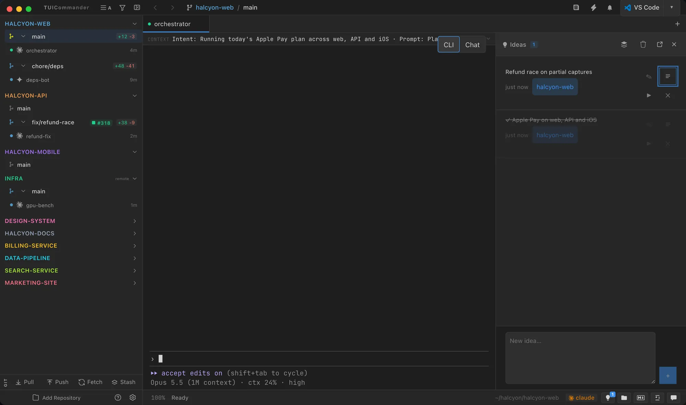The image size is (686, 405).
Task: Collapse the chore/deps branch chevron
Action: click(x=23, y=66)
